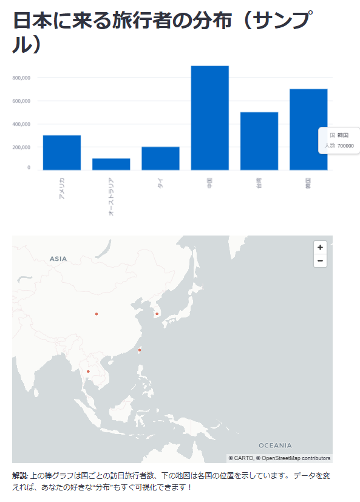Click the red dot in central China
The image size is (360, 502).
[97, 314]
